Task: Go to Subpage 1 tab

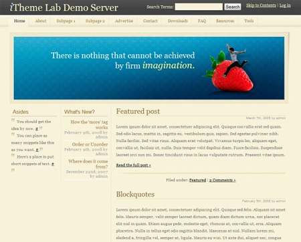Action: pyautogui.click(x=66, y=21)
